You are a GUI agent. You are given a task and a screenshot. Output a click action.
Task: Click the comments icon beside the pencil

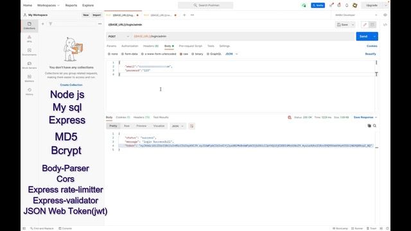point(372,24)
